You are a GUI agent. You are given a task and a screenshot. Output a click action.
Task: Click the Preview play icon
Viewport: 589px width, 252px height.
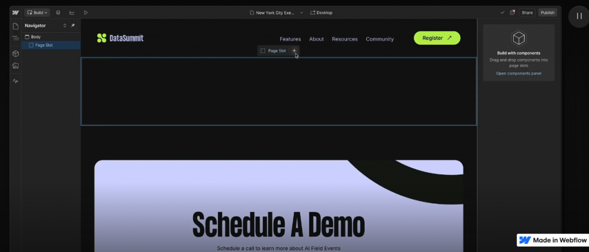pyautogui.click(x=86, y=13)
